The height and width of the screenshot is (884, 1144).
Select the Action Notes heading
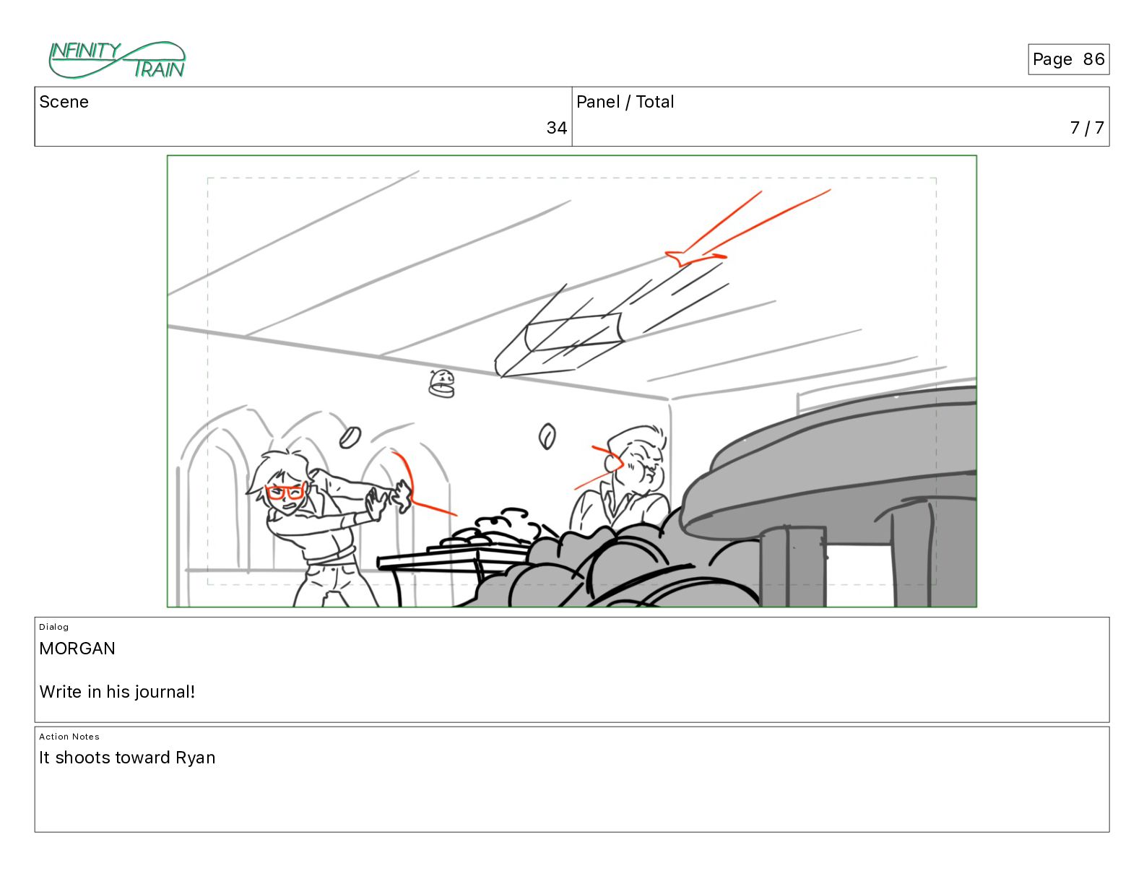click(69, 737)
